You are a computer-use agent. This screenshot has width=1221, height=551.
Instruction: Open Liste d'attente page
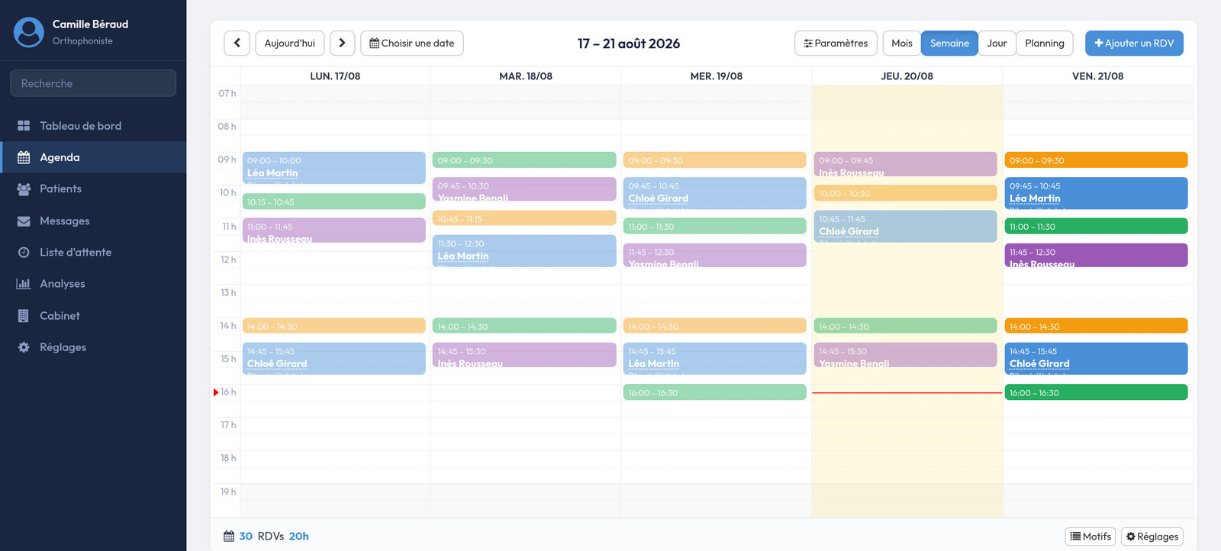tap(93, 252)
